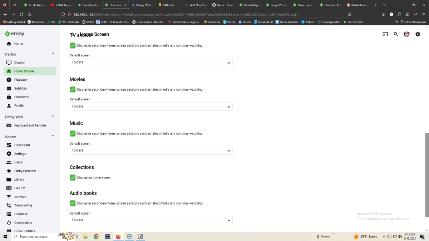Open the Transcoding section in the sidebar
The image size is (429, 241).
[22, 205]
